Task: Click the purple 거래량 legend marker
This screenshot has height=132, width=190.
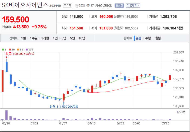Action: click(177, 112)
